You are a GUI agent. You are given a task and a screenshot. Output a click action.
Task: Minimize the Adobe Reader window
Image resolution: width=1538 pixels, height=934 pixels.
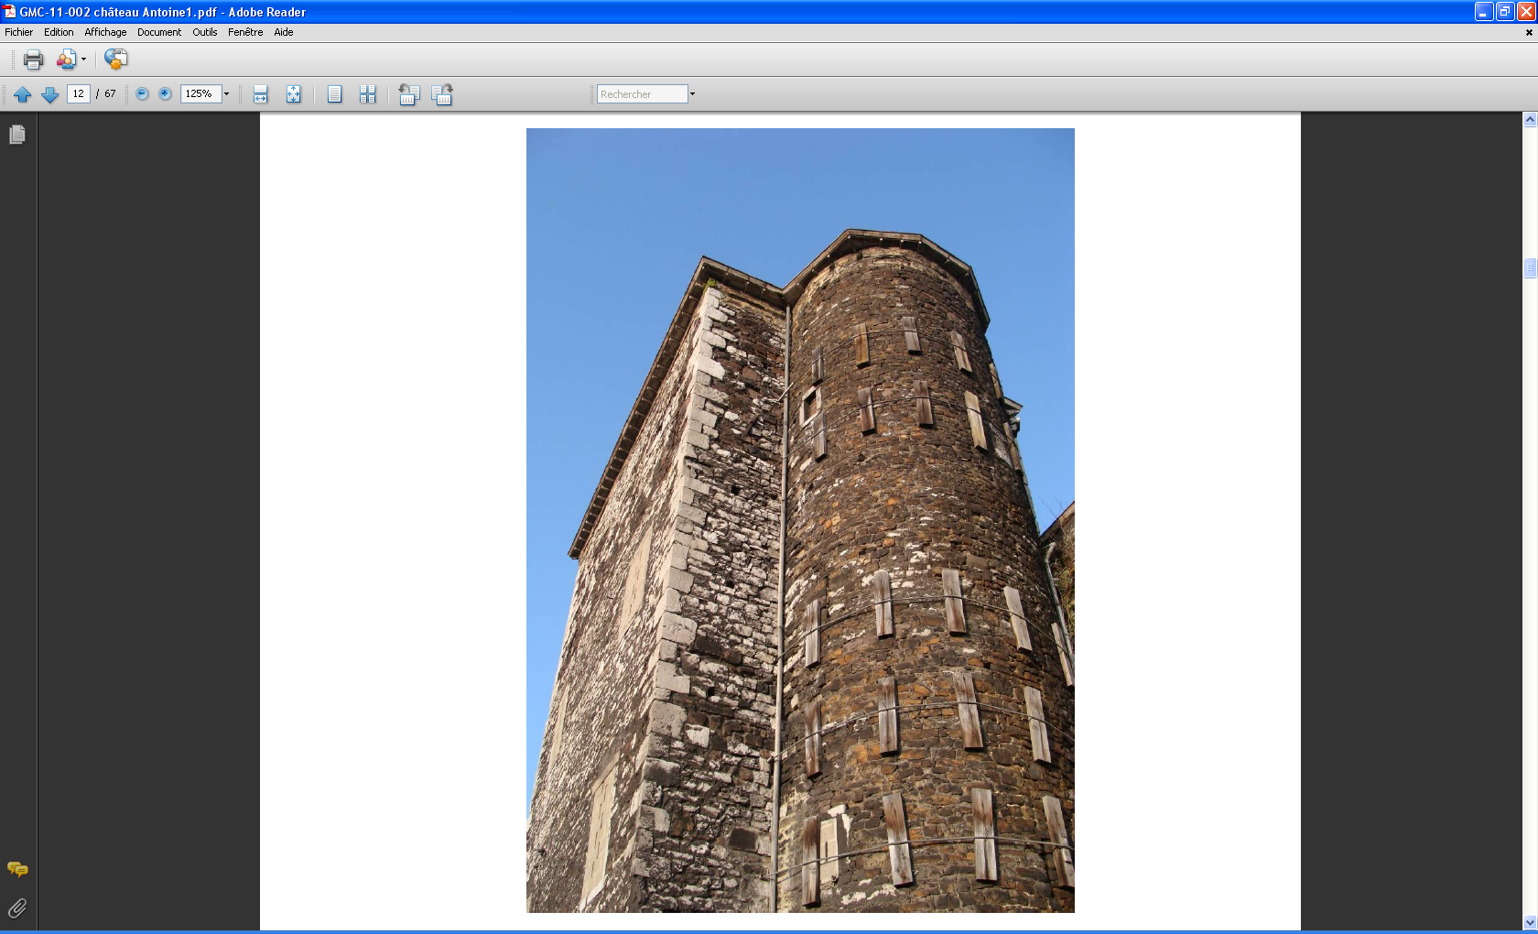pyautogui.click(x=1484, y=12)
